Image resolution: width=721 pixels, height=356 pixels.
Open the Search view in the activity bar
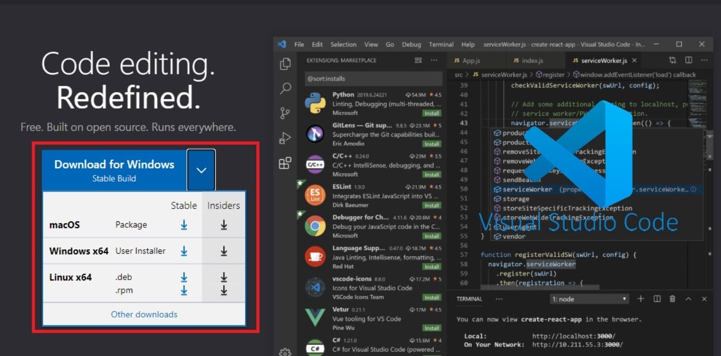[x=286, y=88]
